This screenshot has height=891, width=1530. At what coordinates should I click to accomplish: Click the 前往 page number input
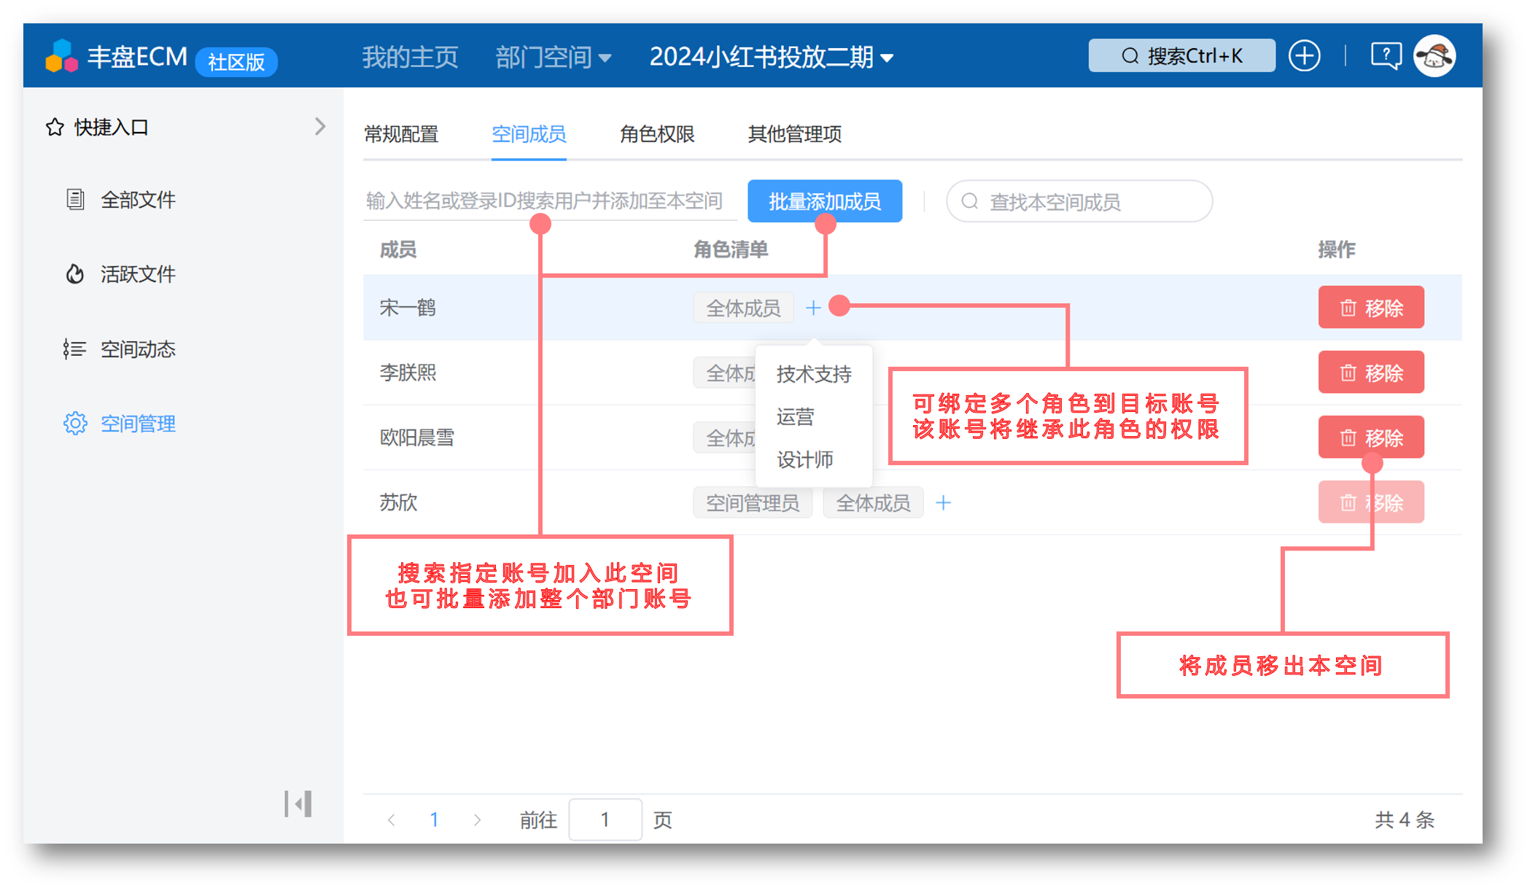coord(605,820)
